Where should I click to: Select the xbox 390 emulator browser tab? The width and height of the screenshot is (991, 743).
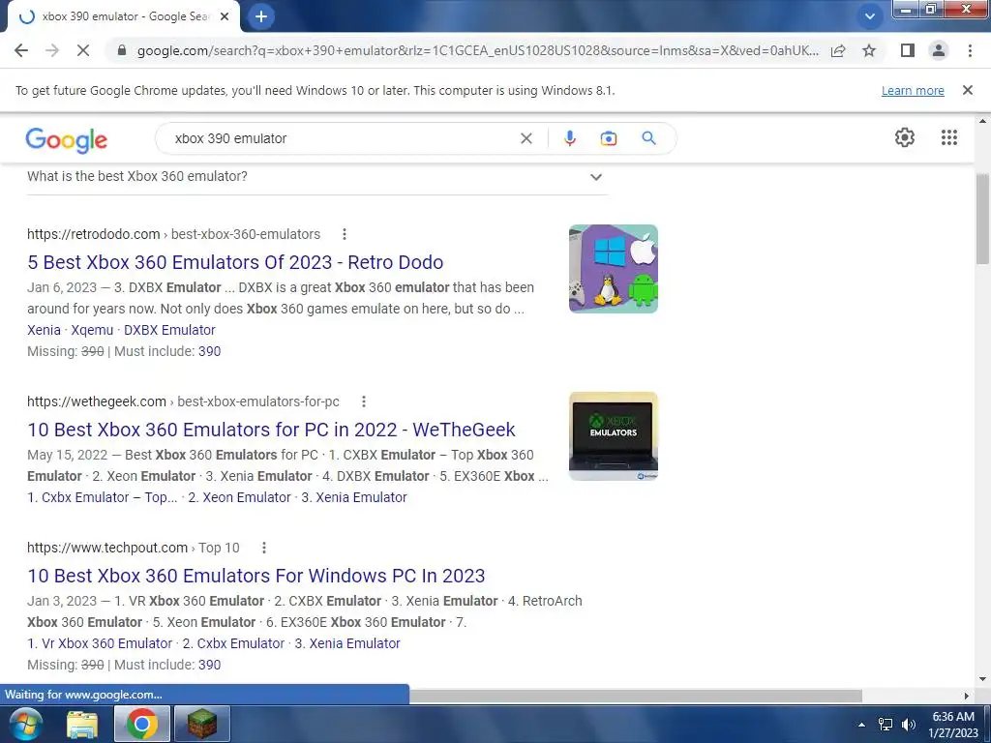click(x=123, y=16)
